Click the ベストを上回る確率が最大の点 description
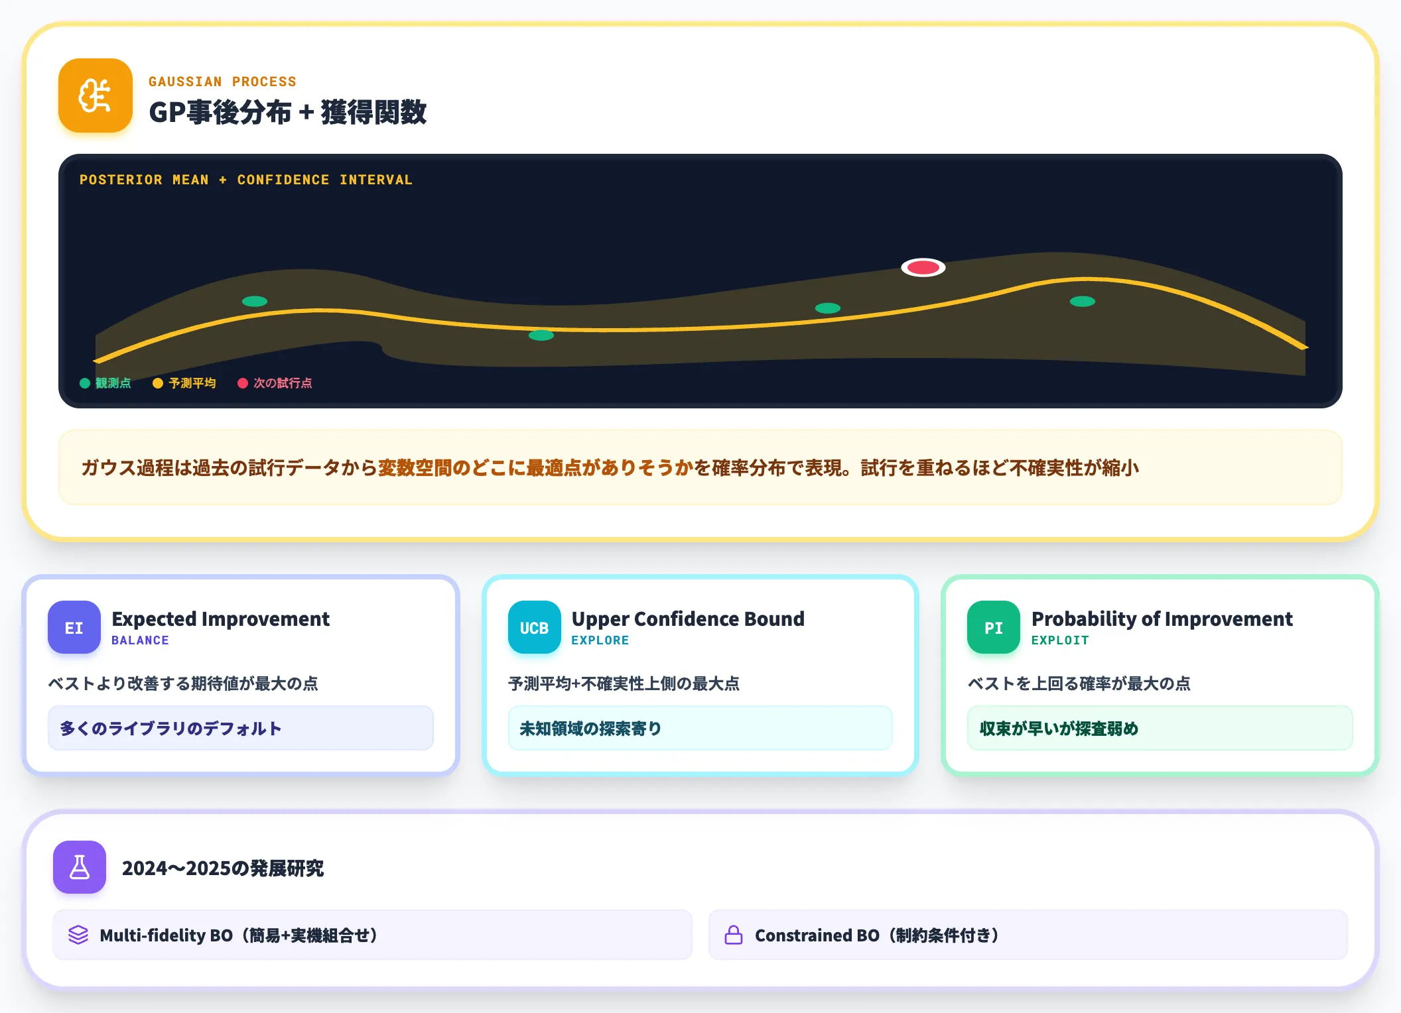1401x1013 pixels. point(1079,684)
